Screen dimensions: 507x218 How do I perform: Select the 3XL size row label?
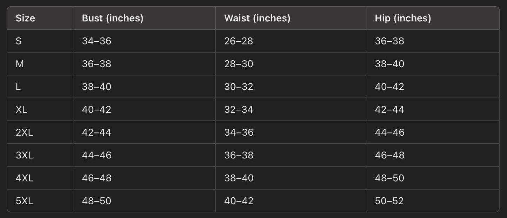point(24,155)
